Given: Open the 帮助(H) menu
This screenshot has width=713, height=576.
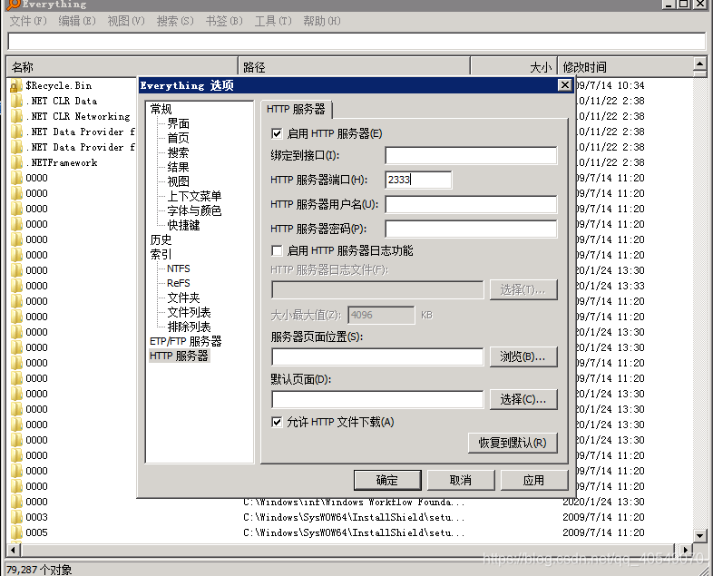Looking at the screenshot, I should (322, 21).
